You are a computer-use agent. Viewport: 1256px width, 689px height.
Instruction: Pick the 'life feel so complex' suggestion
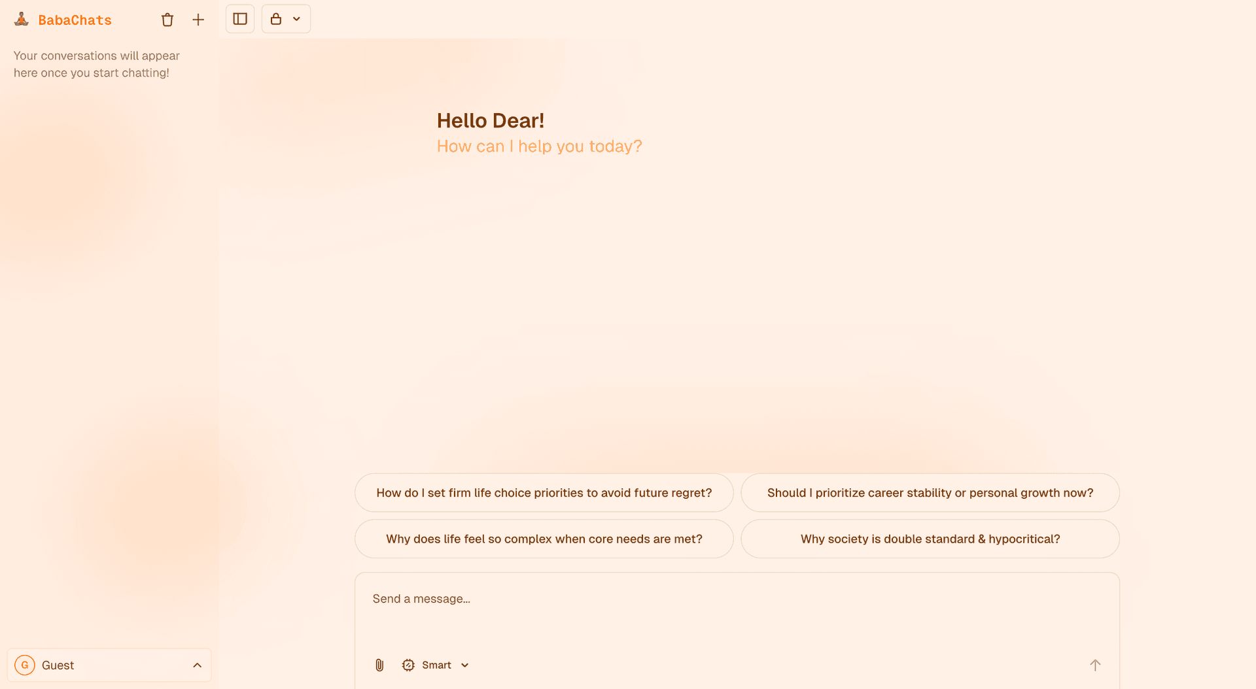pos(544,539)
